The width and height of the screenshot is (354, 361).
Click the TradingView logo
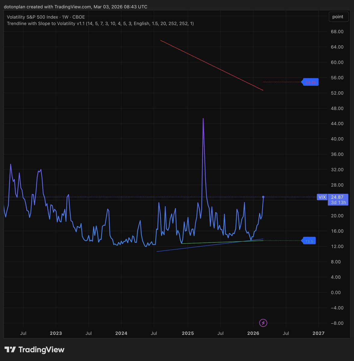click(x=34, y=350)
